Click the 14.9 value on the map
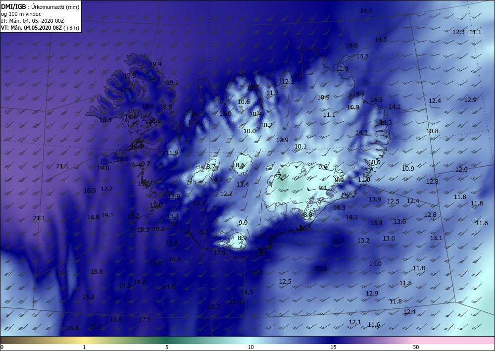This screenshot has width=495, height=351. [x=148, y=106]
